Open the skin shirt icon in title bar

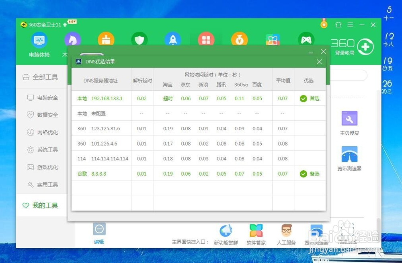[x=338, y=24]
